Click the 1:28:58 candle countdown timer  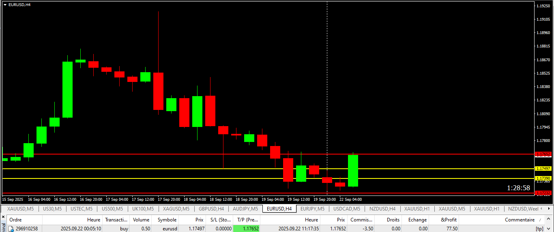[x=518, y=188]
